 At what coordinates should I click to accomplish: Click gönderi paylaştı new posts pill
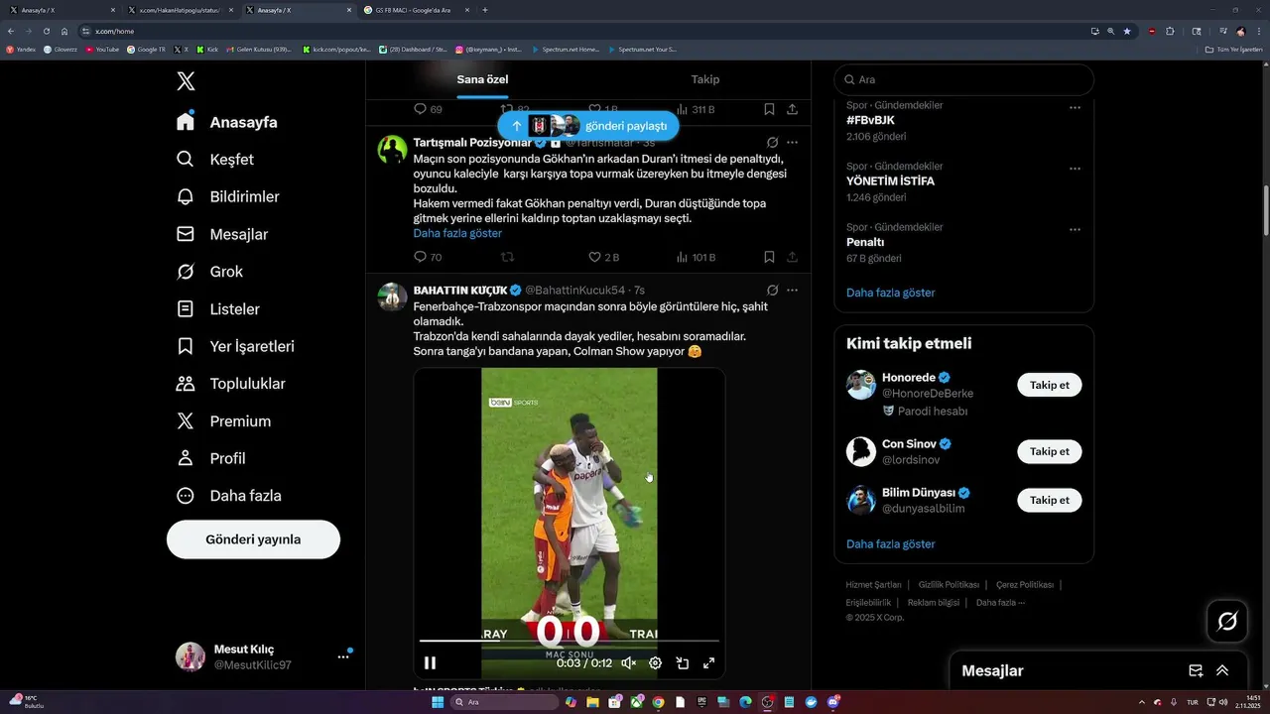(588, 126)
